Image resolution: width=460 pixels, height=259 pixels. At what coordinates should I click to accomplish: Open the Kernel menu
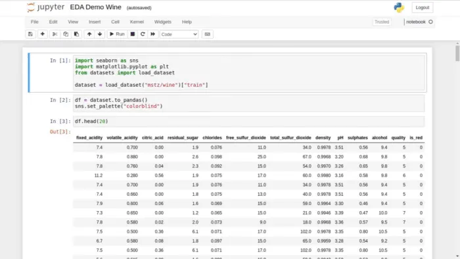point(137,22)
